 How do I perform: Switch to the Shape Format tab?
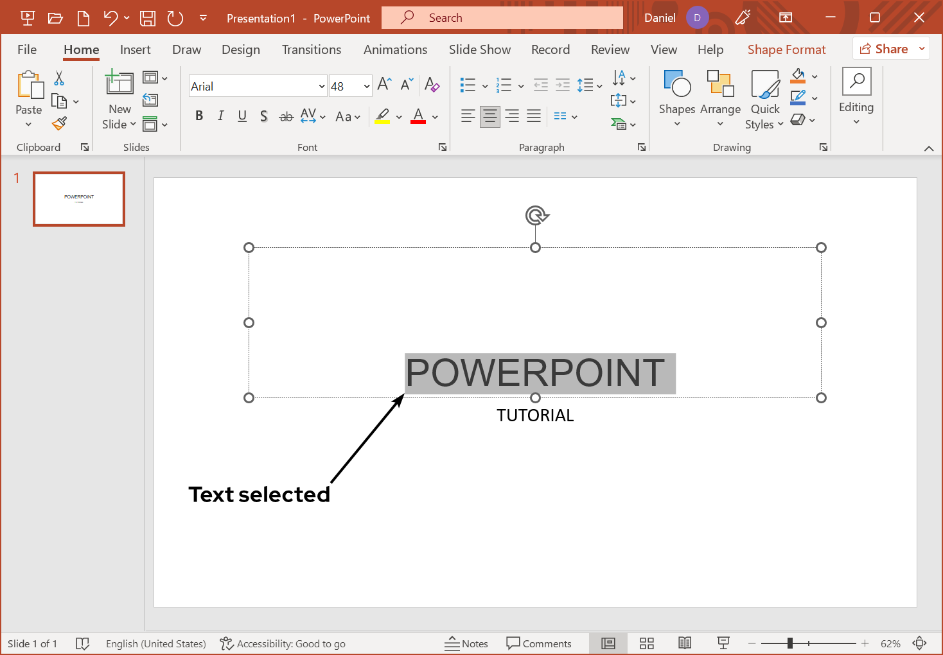point(786,49)
